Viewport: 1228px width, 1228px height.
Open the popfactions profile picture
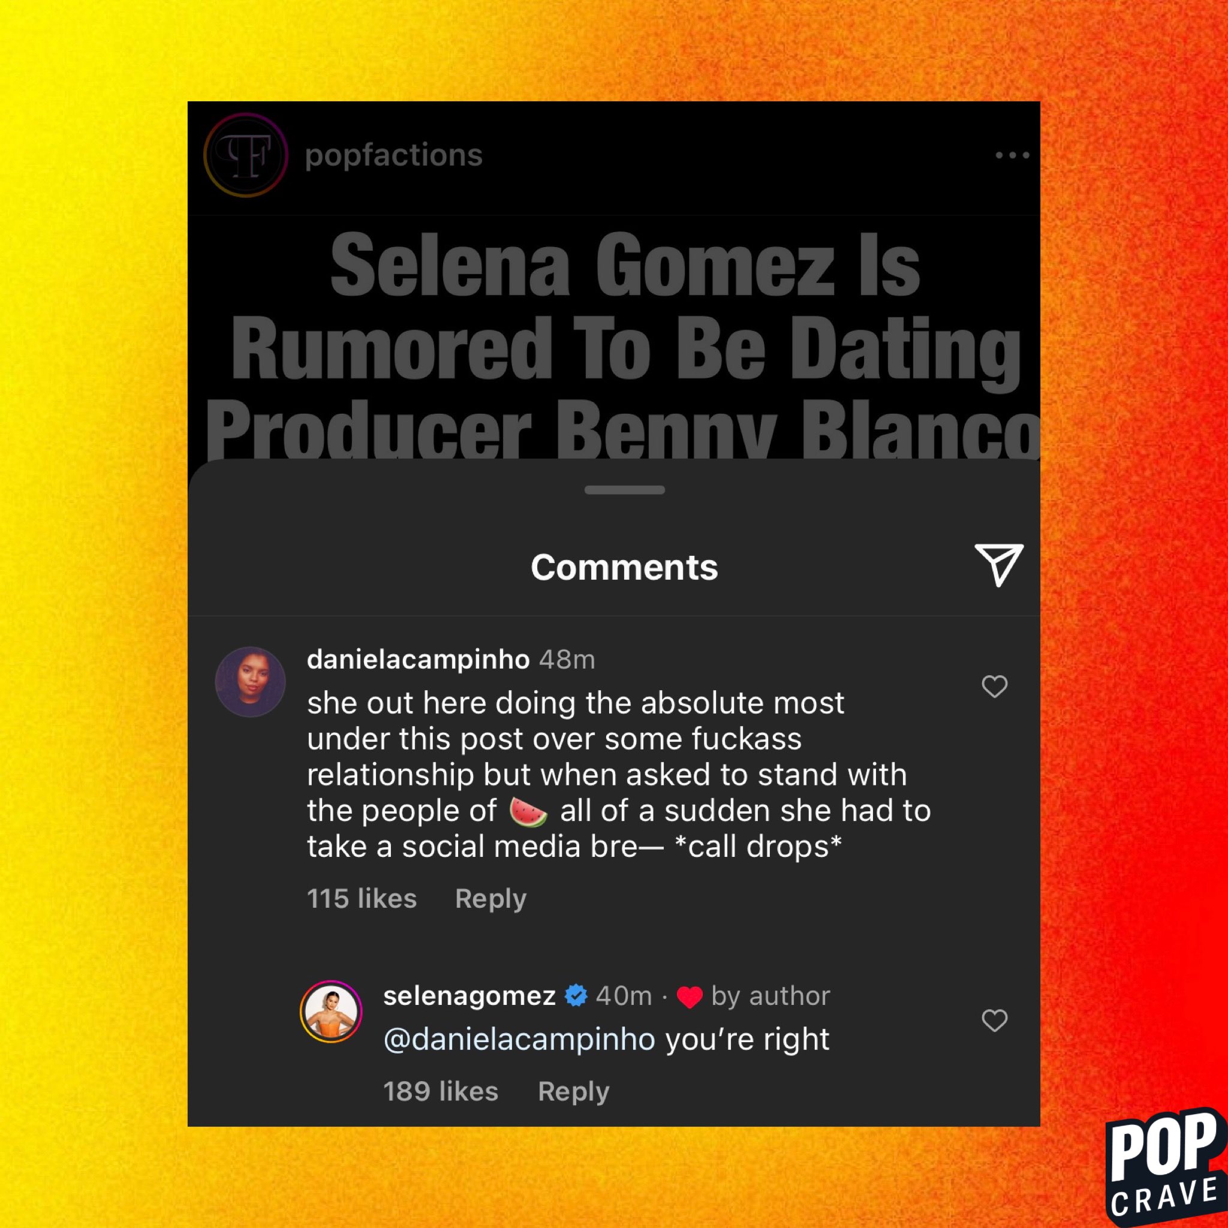[x=246, y=155]
